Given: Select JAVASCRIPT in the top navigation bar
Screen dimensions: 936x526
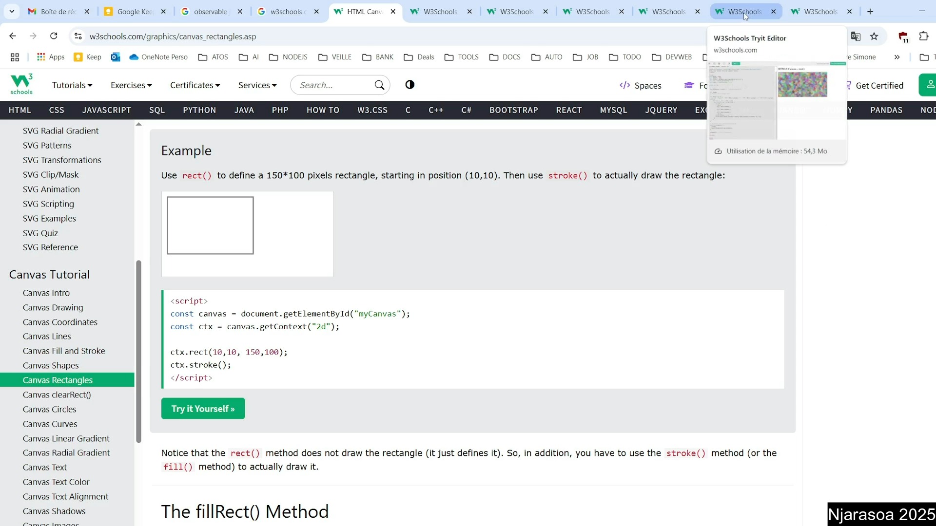Looking at the screenshot, I should 107,110.
